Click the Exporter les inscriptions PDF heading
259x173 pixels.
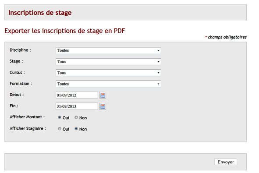[x=65, y=31]
